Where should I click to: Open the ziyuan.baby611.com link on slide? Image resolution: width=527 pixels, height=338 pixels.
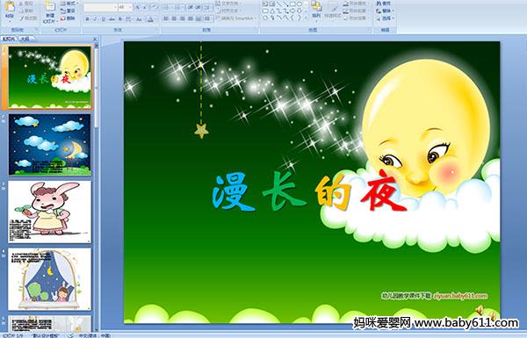(459, 296)
